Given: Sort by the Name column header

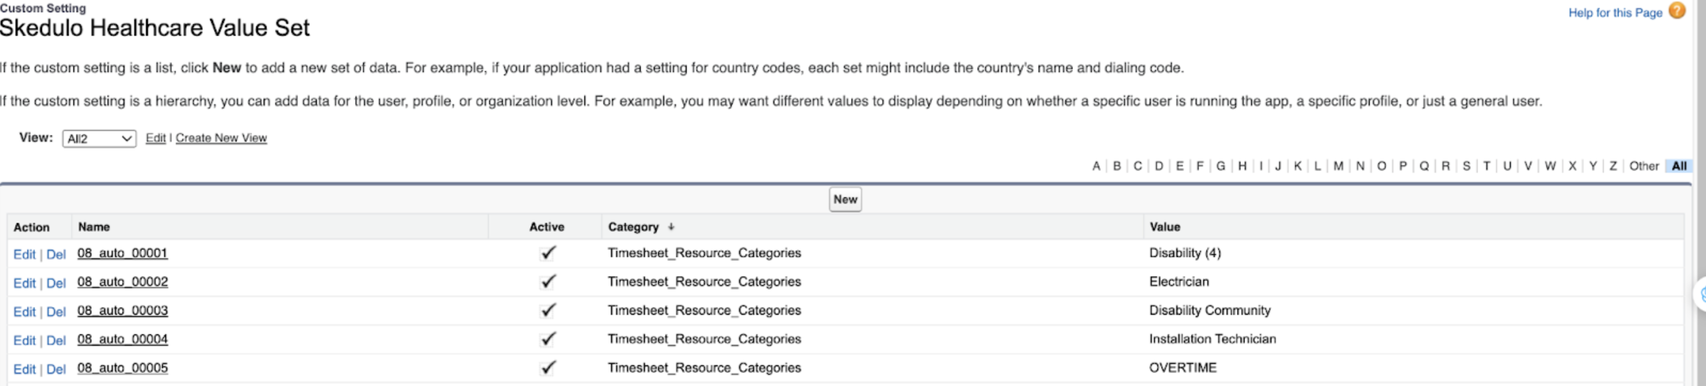Looking at the screenshot, I should (94, 227).
